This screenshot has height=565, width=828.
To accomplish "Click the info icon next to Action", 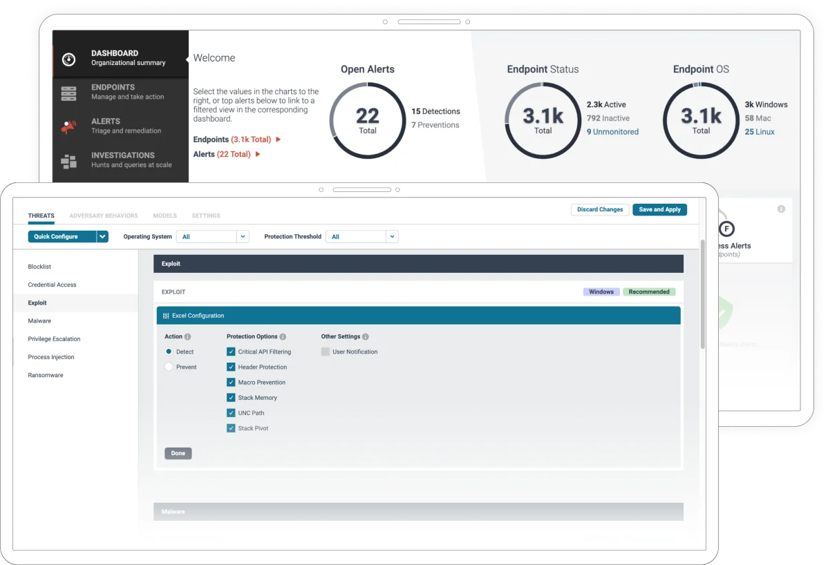I will click(x=187, y=336).
